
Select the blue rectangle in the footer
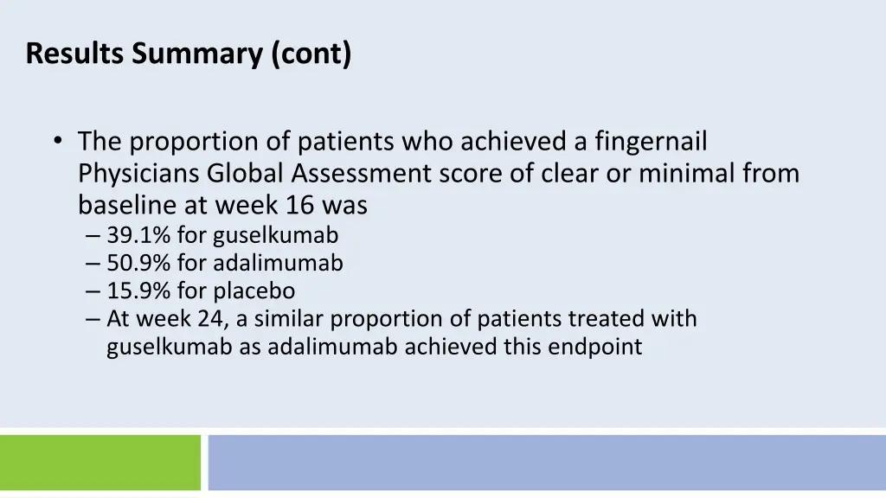pyautogui.click(x=547, y=463)
